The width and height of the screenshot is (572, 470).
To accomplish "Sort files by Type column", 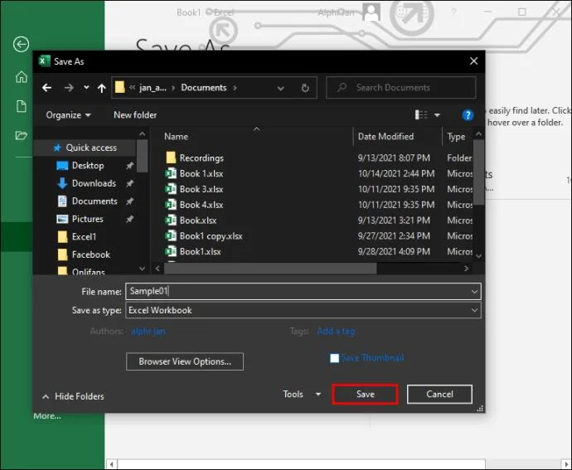I will (456, 137).
